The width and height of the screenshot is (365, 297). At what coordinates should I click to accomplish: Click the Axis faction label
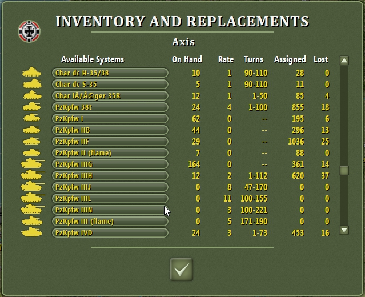click(183, 42)
